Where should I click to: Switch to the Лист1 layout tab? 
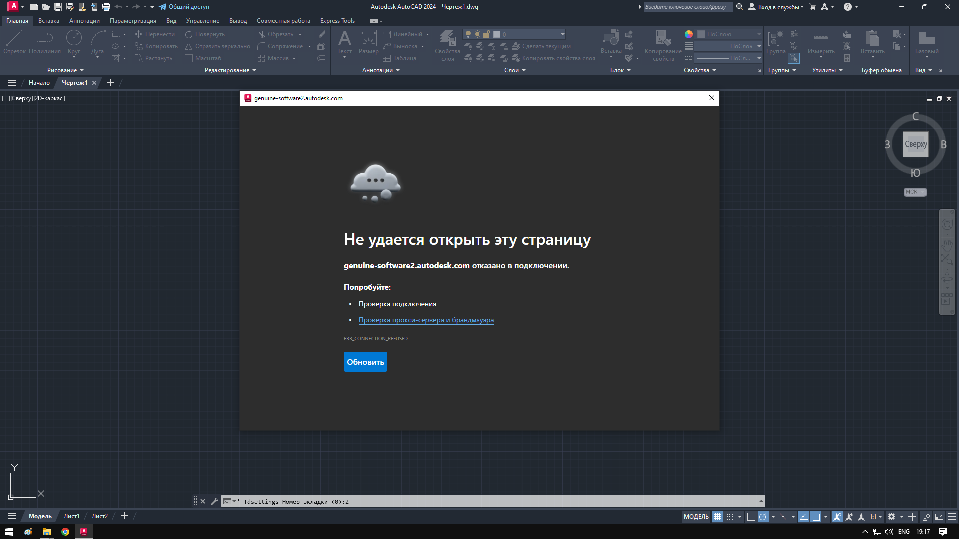71,516
